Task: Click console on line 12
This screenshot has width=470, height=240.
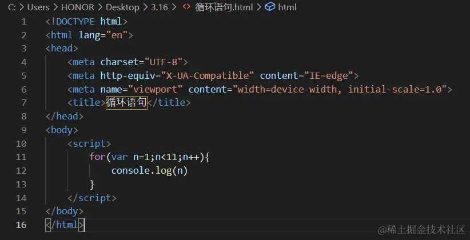Action: 130,171
